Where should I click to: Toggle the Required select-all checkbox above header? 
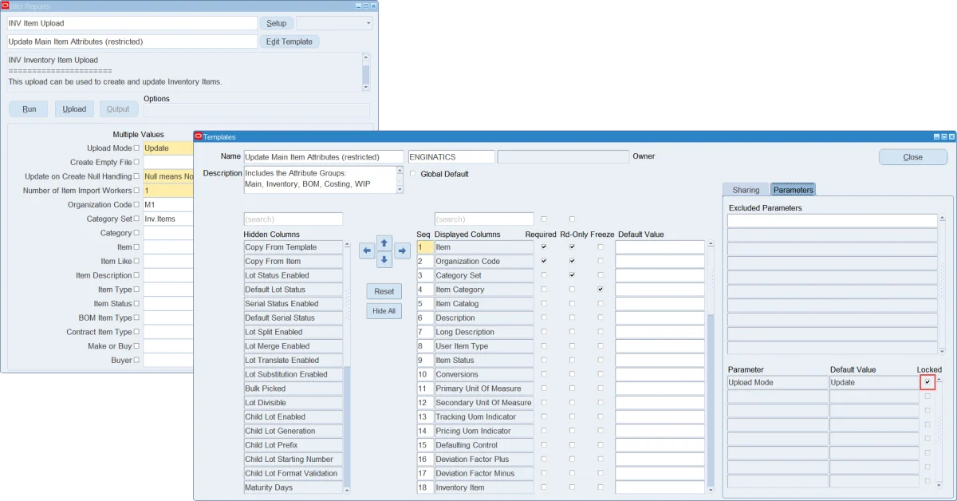tap(544, 219)
